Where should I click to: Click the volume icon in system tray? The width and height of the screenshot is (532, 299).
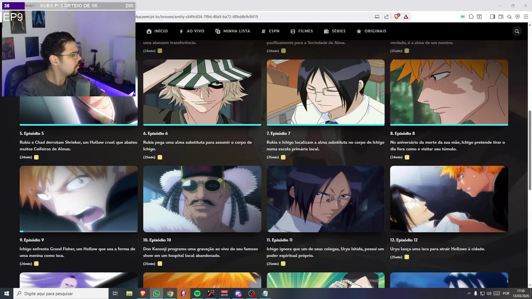(489, 294)
